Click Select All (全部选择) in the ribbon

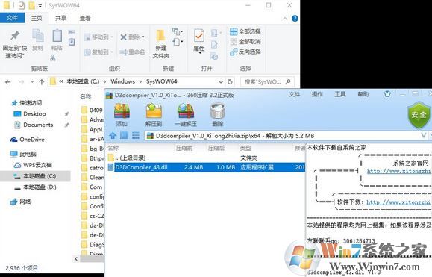pyautogui.click(x=245, y=31)
